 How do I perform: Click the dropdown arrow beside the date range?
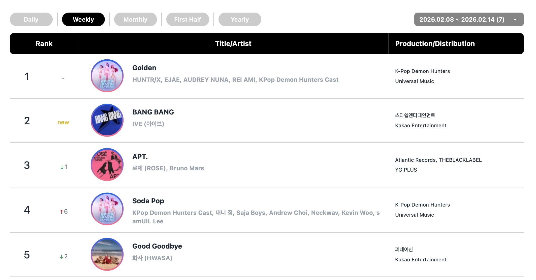click(x=515, y=20)
